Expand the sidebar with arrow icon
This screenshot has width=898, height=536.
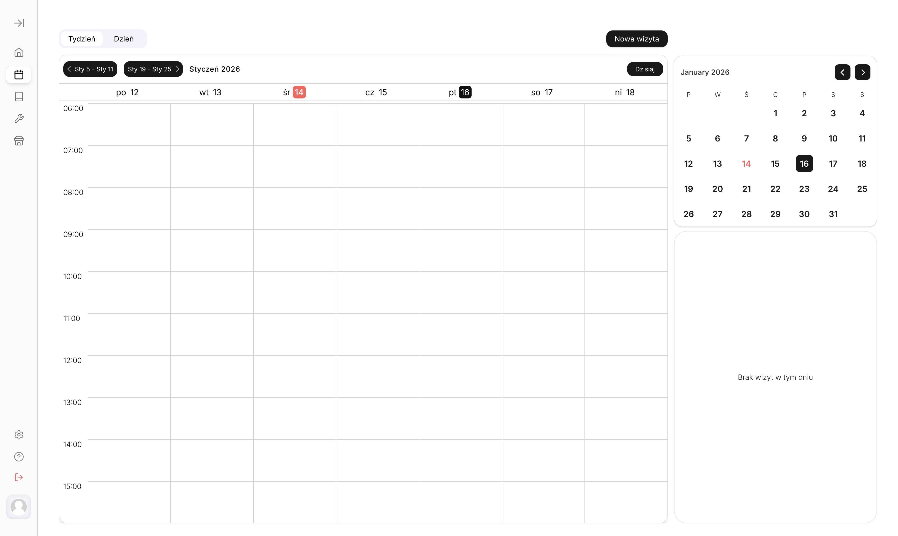click(x=19, y=23)
